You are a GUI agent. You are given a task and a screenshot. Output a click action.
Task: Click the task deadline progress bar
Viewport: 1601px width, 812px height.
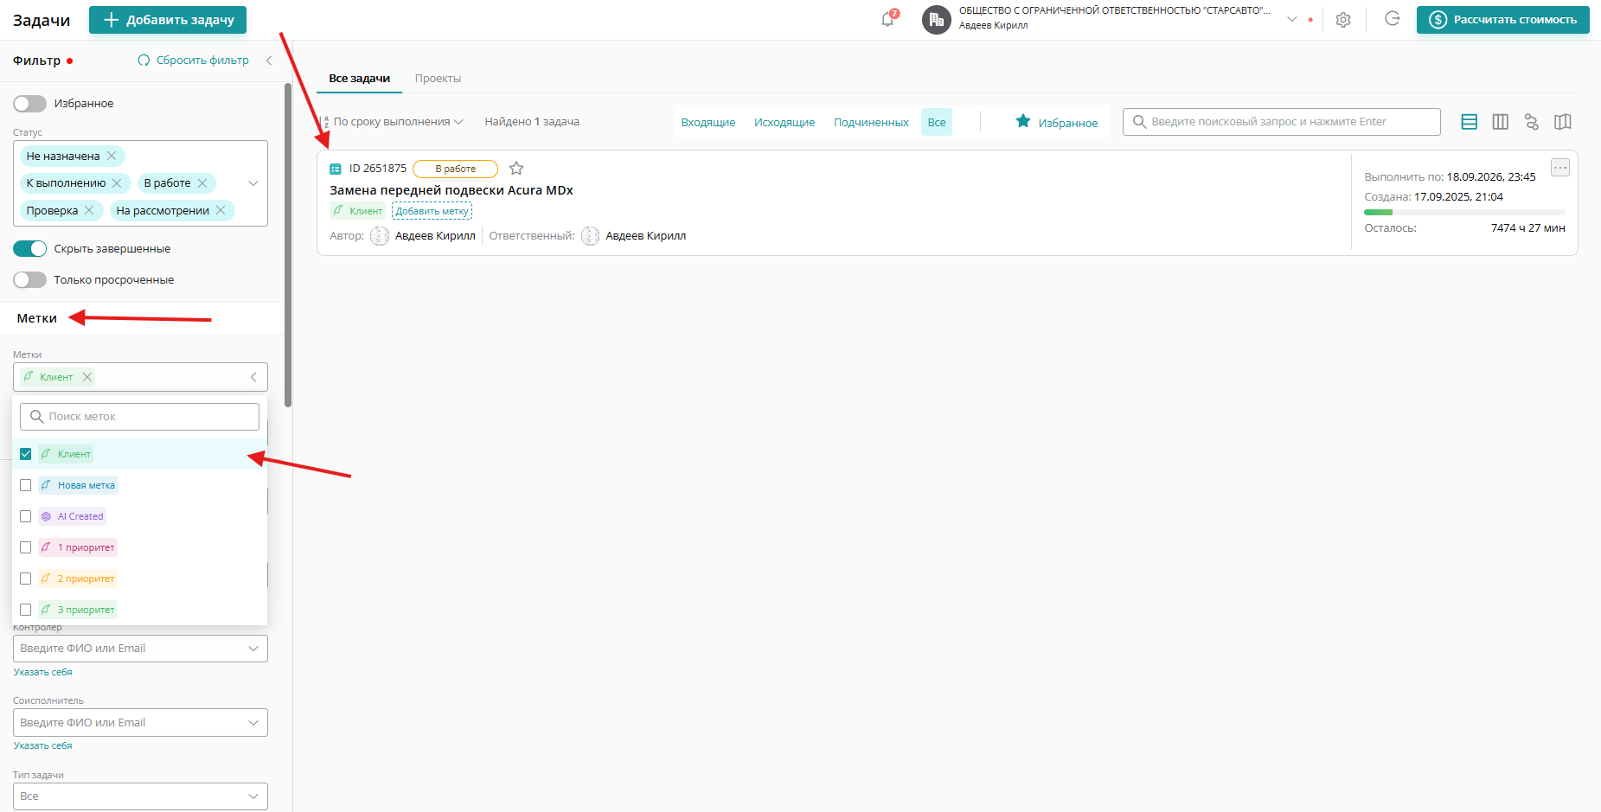coord(1463,212)
